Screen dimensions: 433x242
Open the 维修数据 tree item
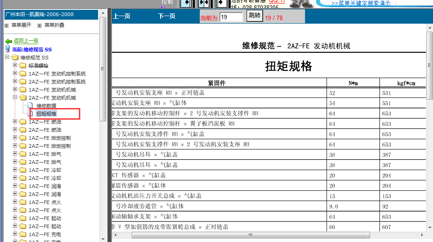coord(46,106)
